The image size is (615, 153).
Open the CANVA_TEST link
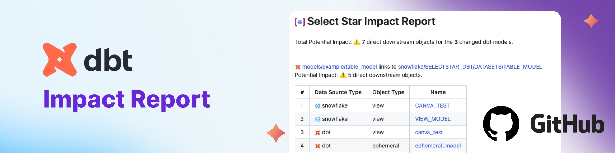tap(432, 106)
